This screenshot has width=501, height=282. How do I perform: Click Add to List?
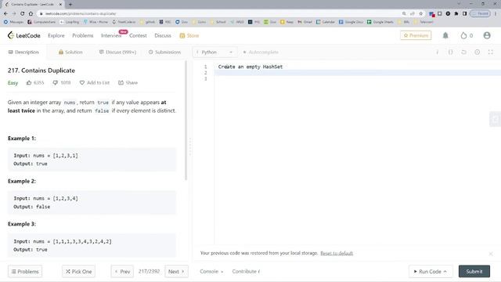[94, 82]
